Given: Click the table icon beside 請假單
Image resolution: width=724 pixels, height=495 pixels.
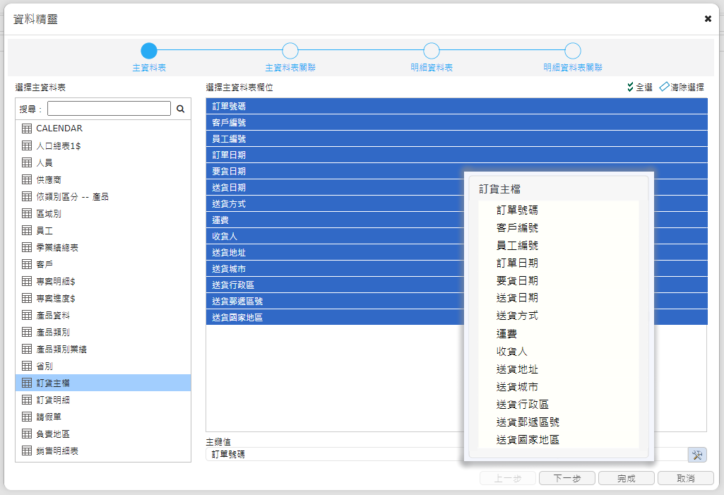Looking at the screenshot, I should [x=27, y=417].
